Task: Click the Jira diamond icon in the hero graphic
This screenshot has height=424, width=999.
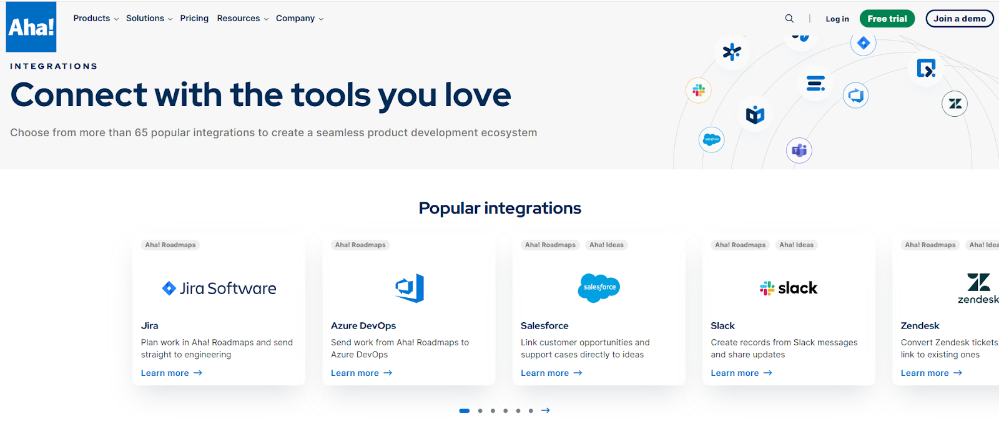Action: 864,43
